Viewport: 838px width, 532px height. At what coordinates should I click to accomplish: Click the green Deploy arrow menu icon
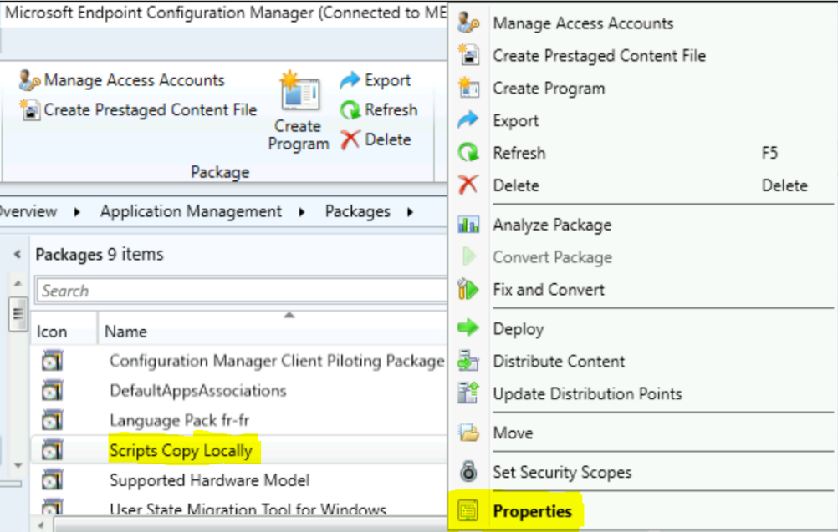tap(468, 327)
